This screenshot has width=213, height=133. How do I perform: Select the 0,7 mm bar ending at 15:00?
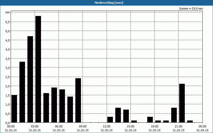(x=126, y=116)
